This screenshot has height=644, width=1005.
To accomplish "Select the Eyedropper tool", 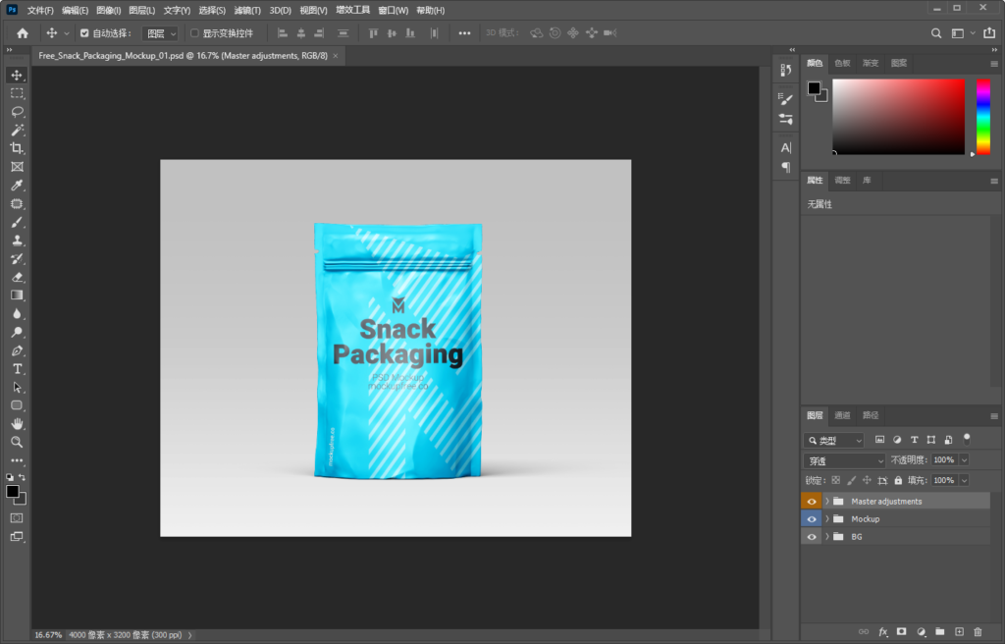I will pos(17,186).
